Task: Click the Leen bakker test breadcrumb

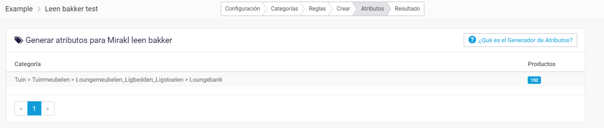Action: pyautogui.click(x=71, y=9)
